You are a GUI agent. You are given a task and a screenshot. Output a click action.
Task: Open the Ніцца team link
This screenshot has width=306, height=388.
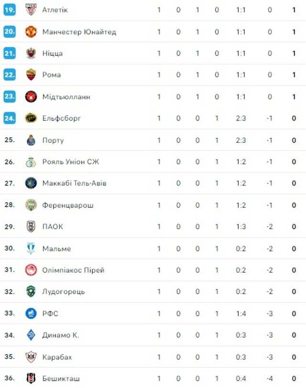tap(52, 54)
